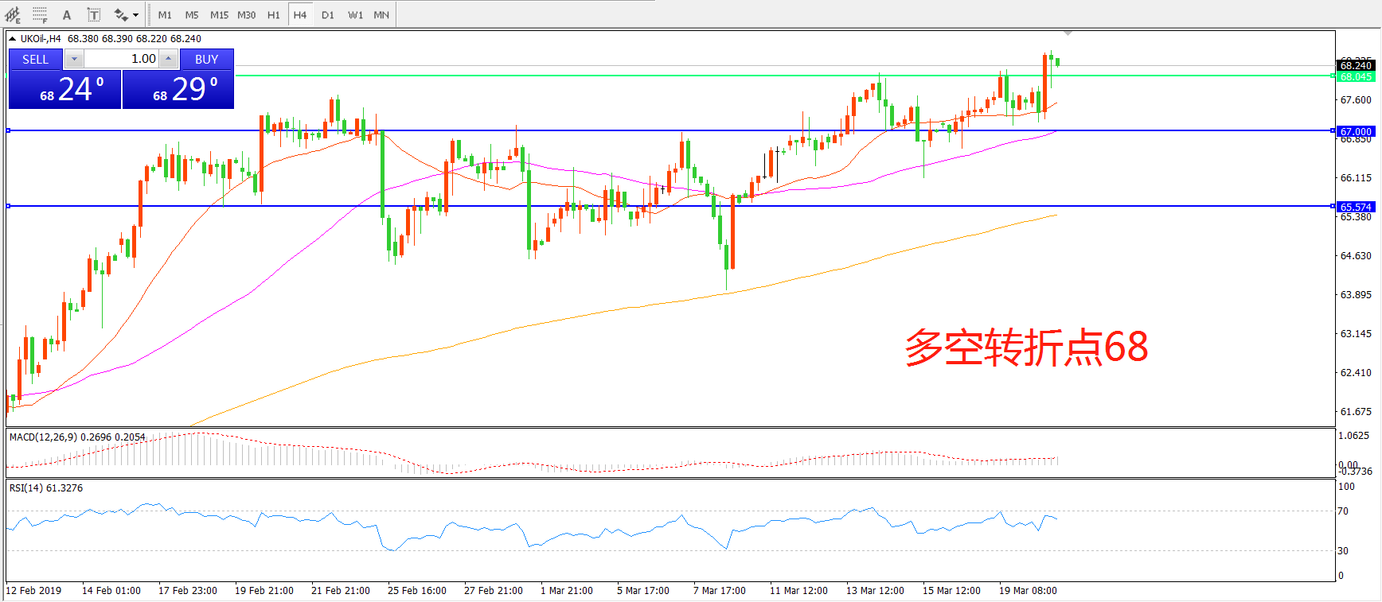Open the arrows tool dropdown arrow
This screenshot has height=602, width=1382.
135,14
